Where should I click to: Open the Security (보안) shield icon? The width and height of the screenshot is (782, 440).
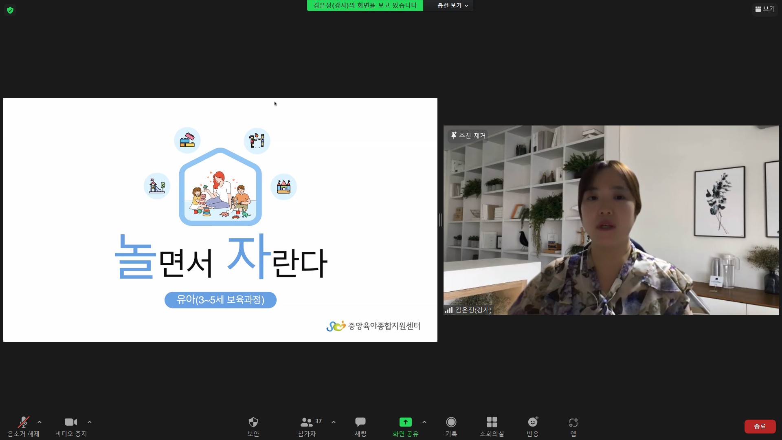(253, 426)
